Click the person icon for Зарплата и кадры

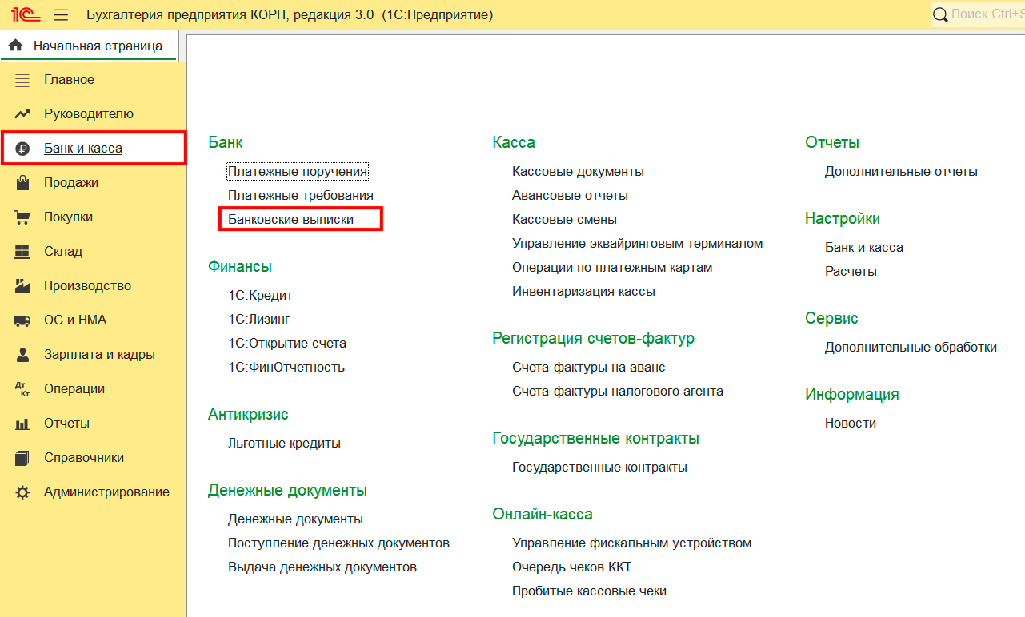coord(22,355)
